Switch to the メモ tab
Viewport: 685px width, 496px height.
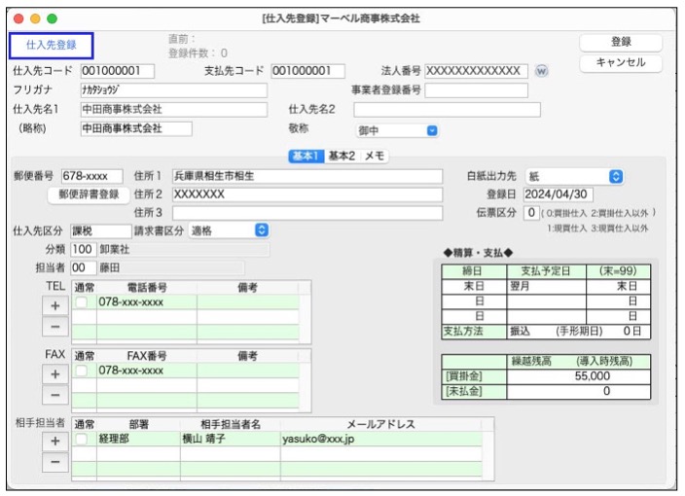pyautogui.click(x=375, y=156)
